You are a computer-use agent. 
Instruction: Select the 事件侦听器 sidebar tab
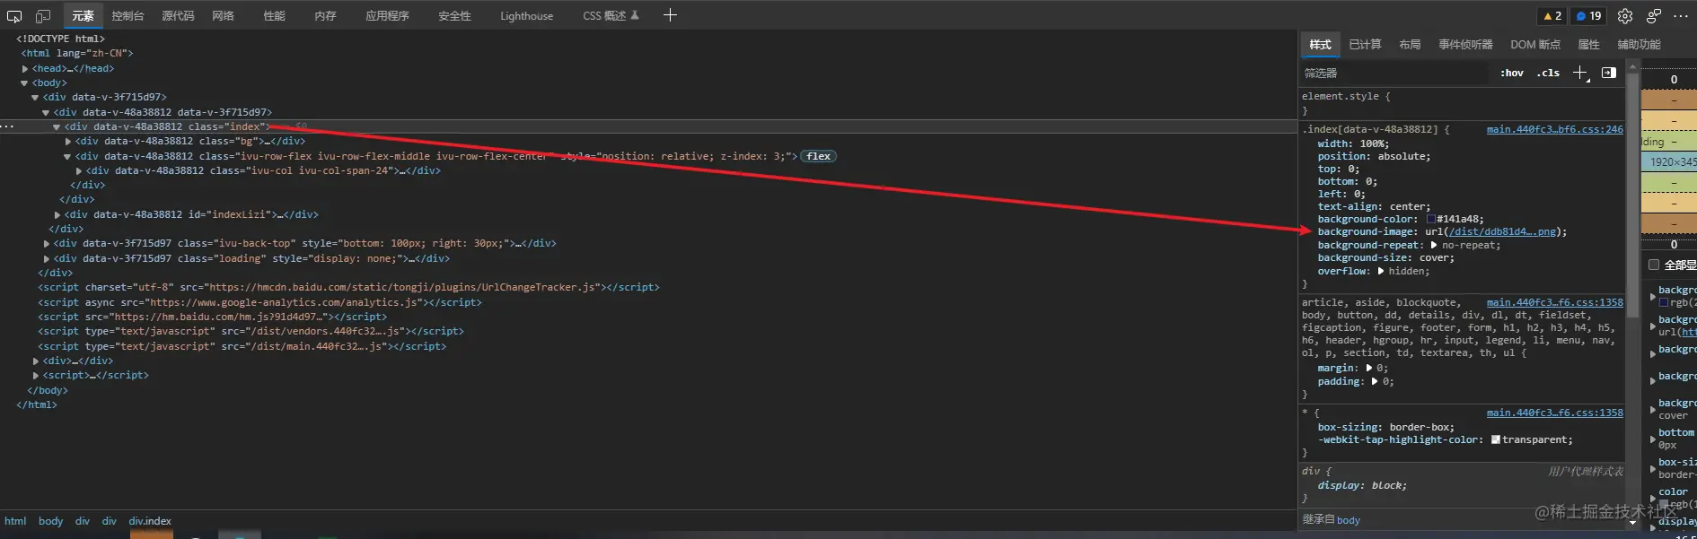pyautogui.click(x=1465, y=44)
